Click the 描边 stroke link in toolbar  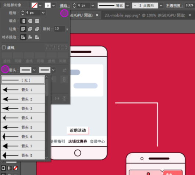point(65,6)
